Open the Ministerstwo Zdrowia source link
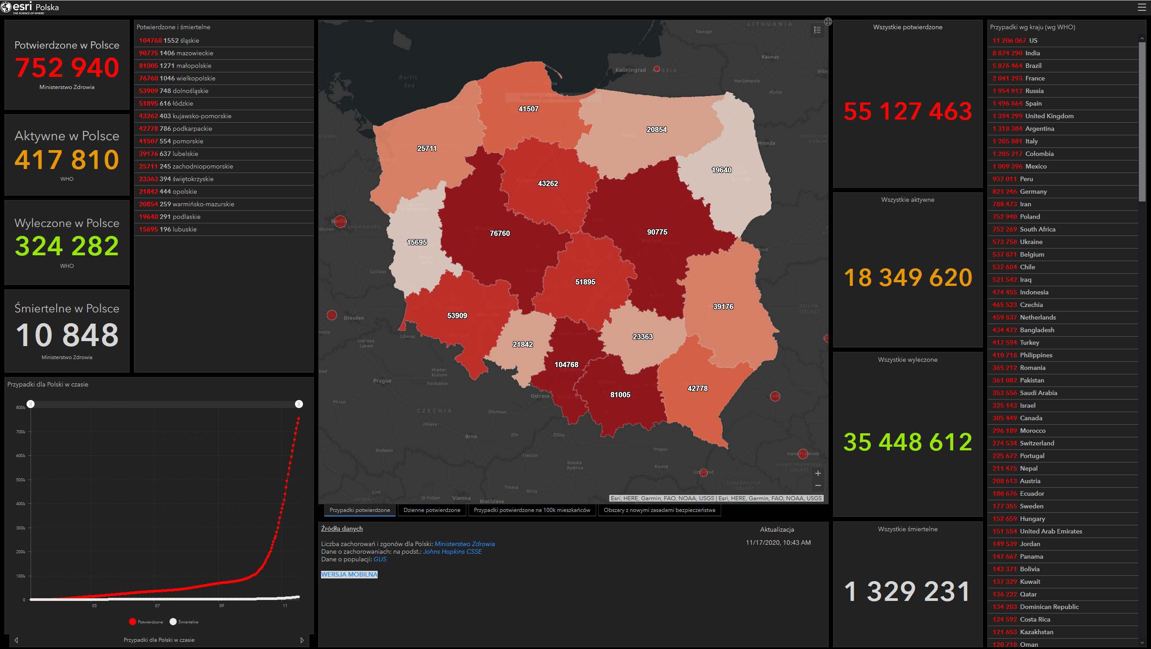The width and height of the screenshot is (1151, 649). pyautogui.click(x=464, y=544)
